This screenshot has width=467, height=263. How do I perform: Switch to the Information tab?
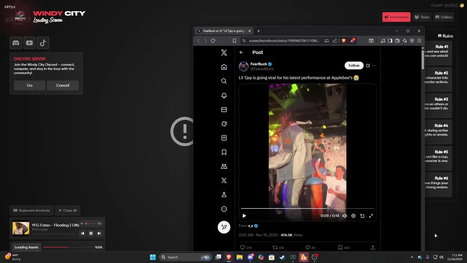(x=396, y=17)
